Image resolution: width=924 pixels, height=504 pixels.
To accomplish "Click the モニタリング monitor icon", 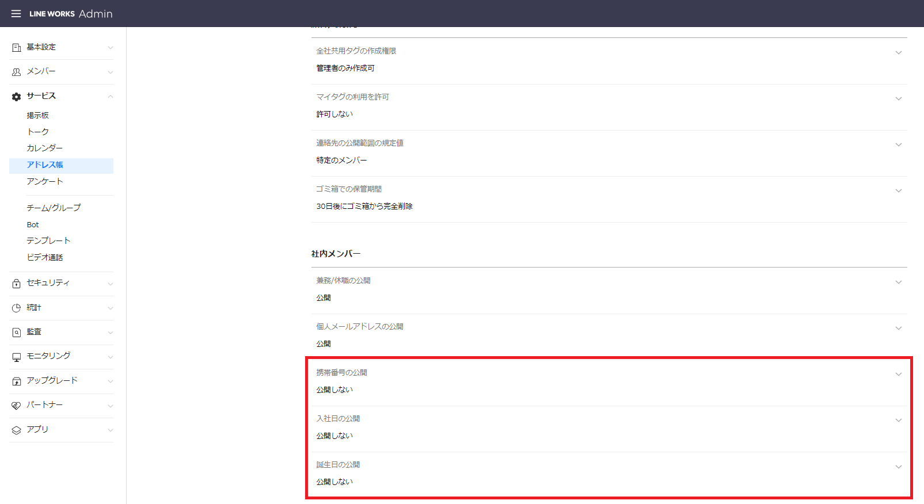I will (x=17, y=357).
